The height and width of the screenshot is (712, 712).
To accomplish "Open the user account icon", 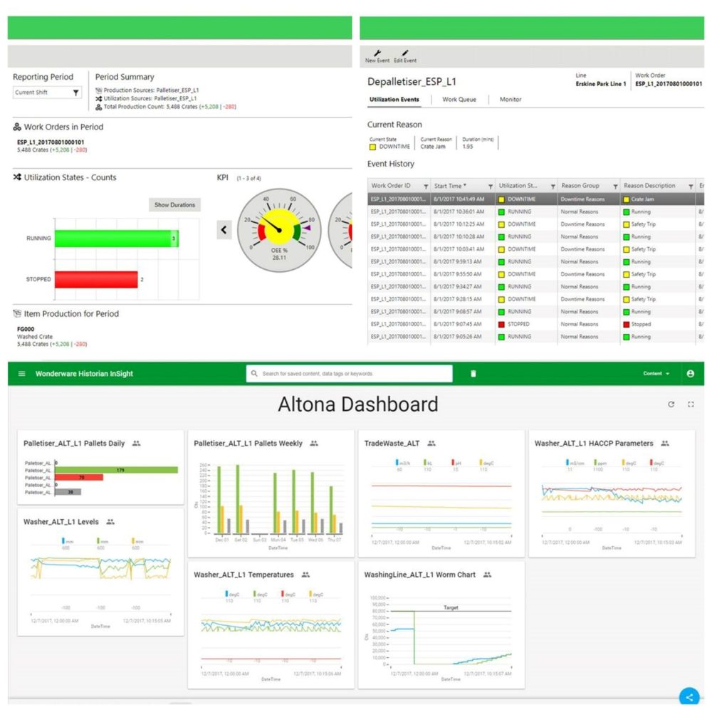I will pos(690,374).
